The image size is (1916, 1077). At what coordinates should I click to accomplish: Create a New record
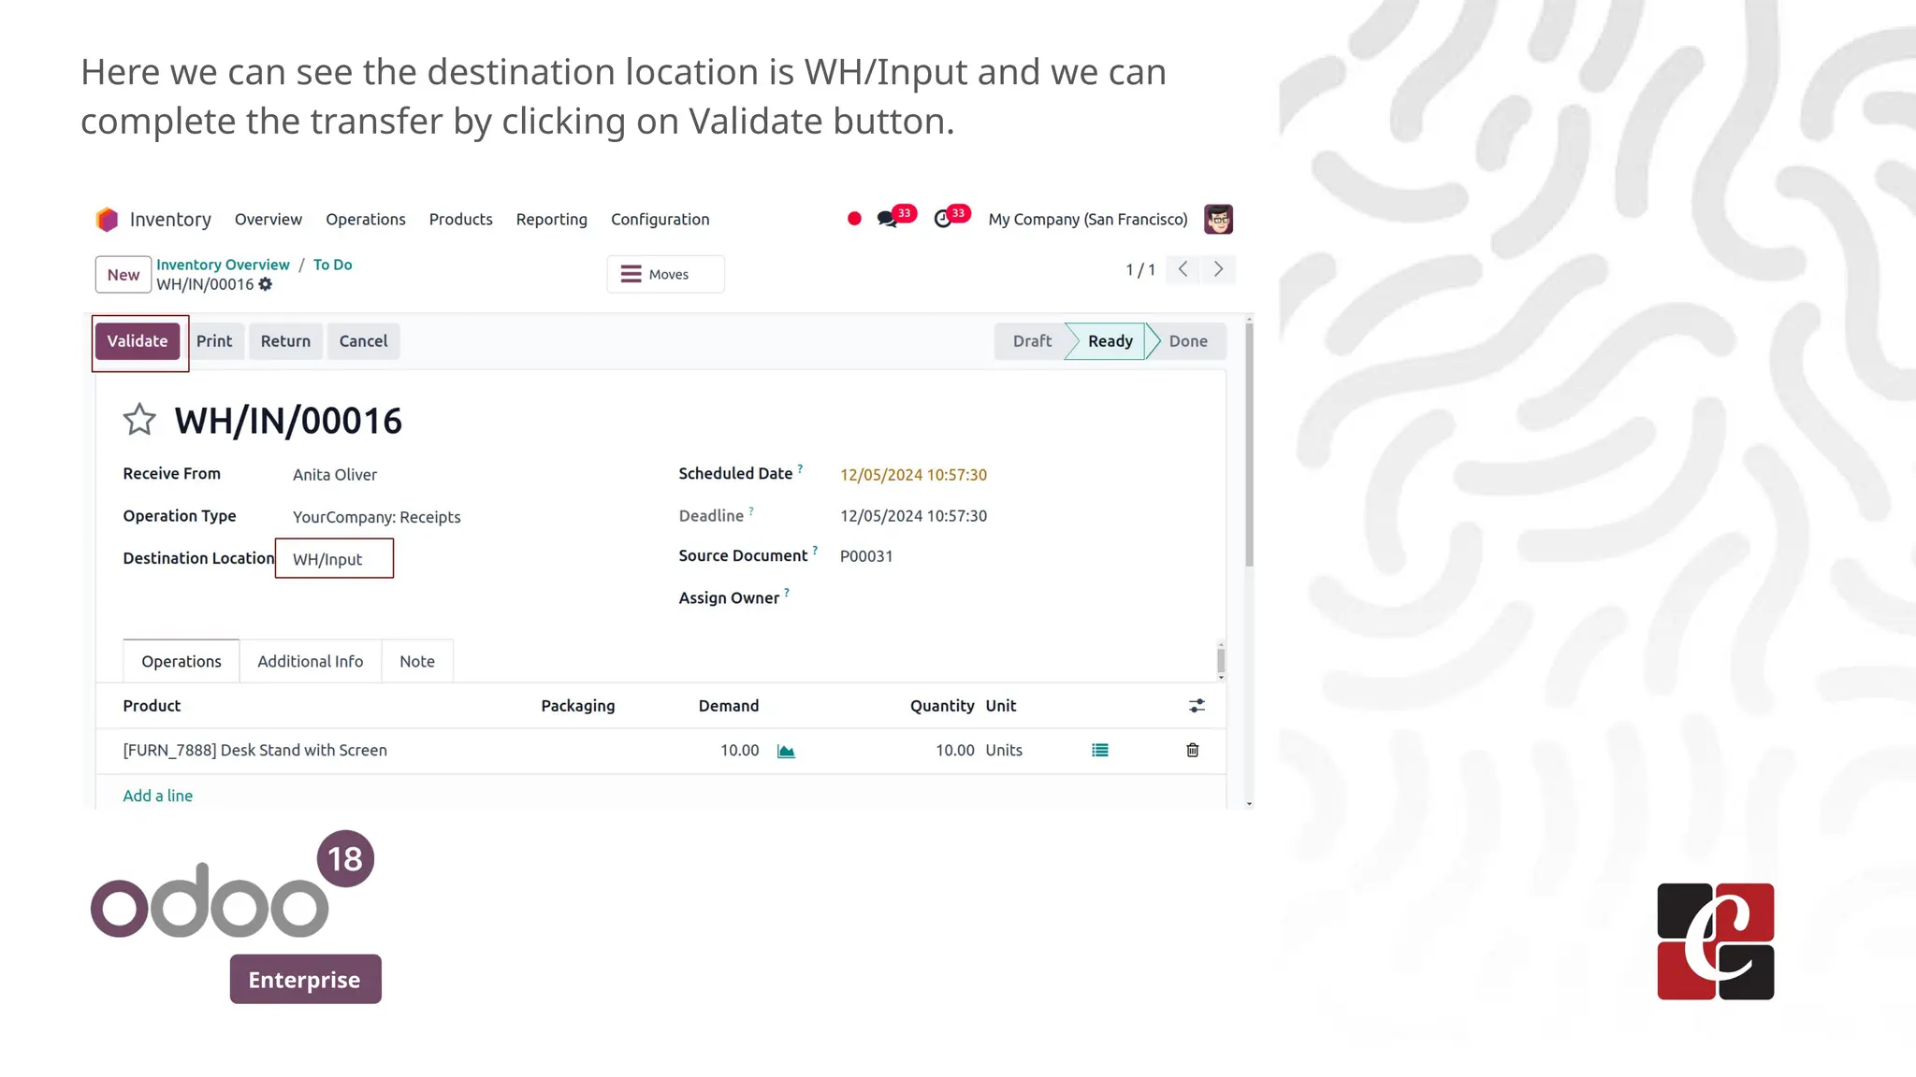(x=123, y=275)
